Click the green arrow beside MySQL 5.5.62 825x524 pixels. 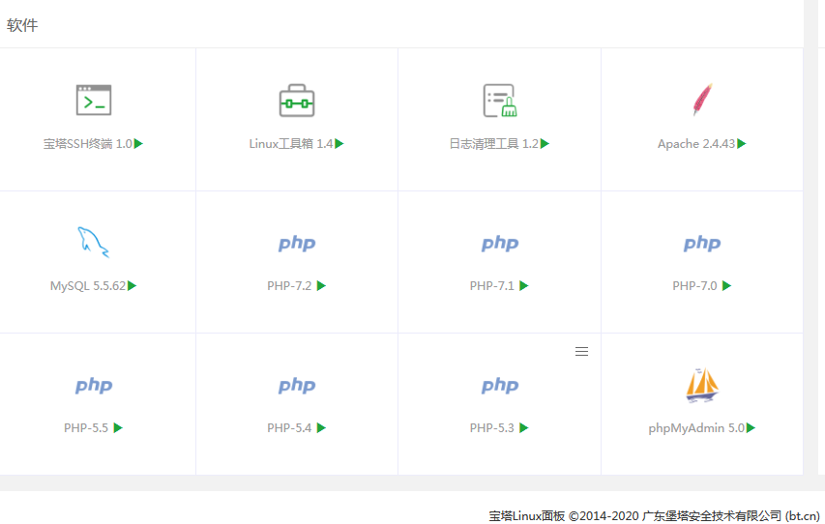[133, 285]
